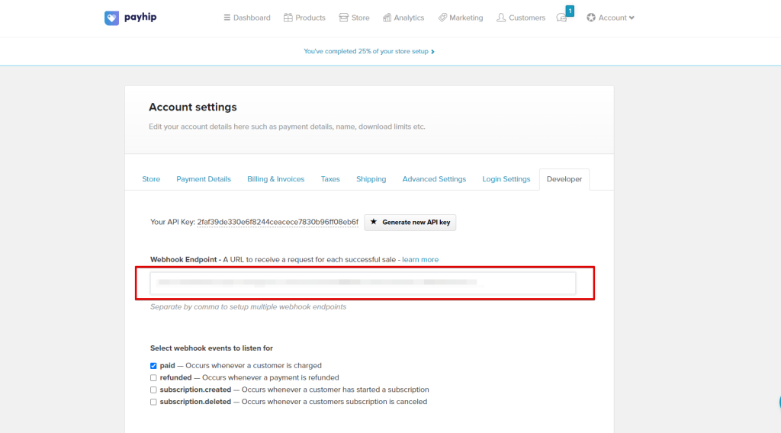This screenshot has height=433, width=781.
Task: Click the store setup progress link
Action: click(369, 52)
